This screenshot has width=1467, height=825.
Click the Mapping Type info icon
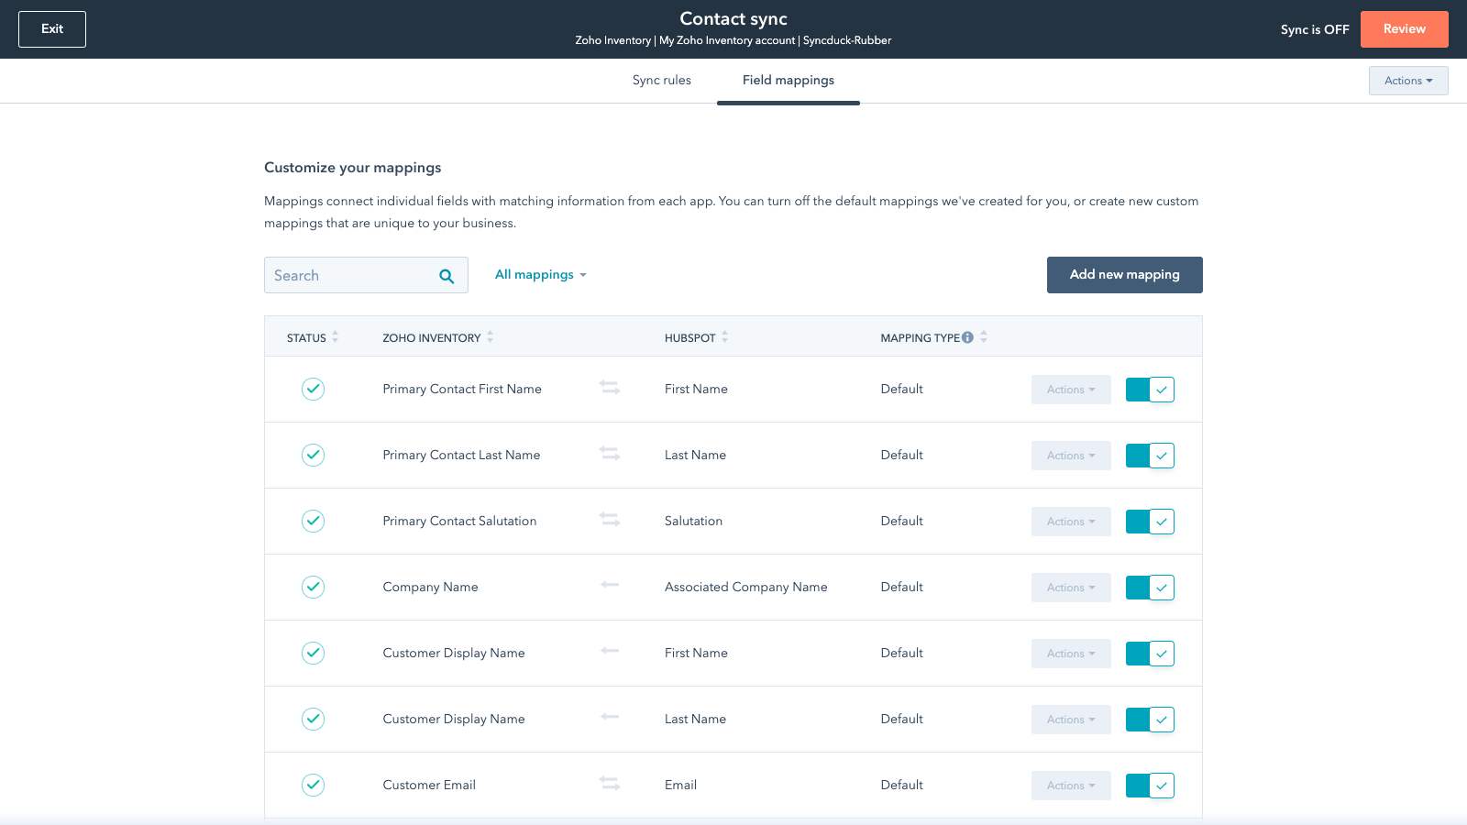(967, 337)
